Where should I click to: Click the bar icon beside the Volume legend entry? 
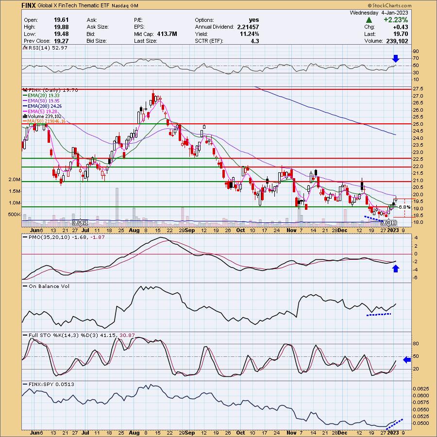(x=25, y=116)
